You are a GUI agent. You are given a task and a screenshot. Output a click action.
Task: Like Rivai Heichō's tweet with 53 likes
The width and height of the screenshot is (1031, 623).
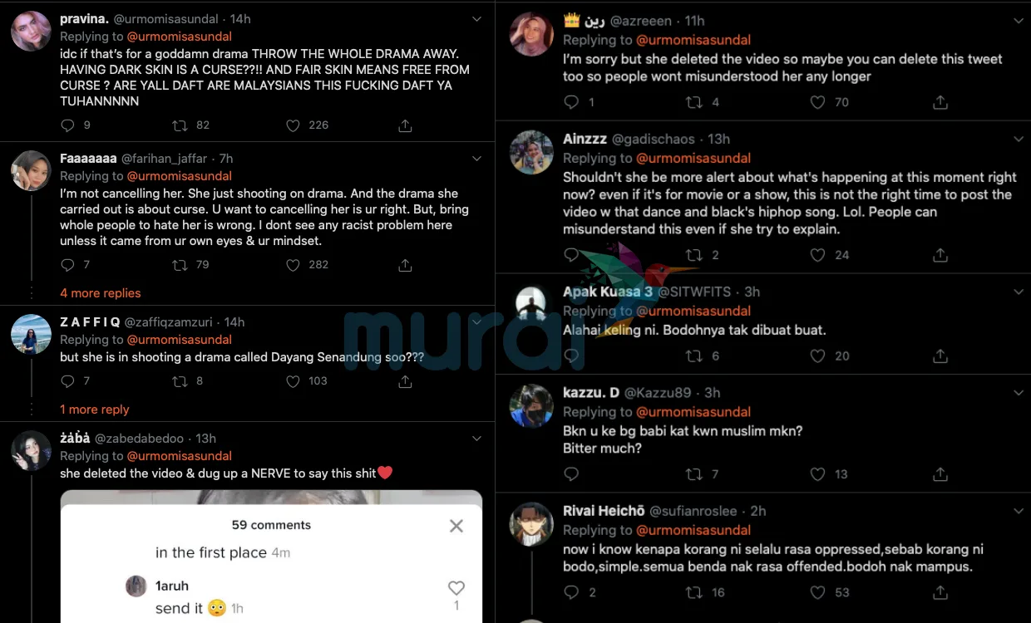point(818,592)
